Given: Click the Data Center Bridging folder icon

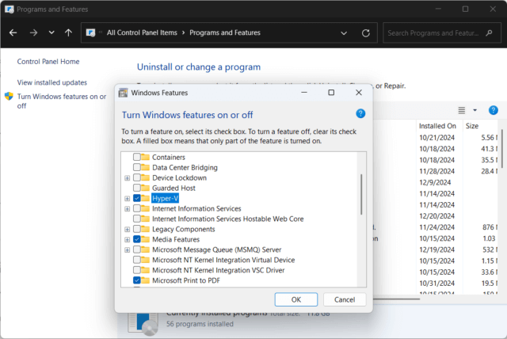Looking at the screenshot, I should 146,167.
